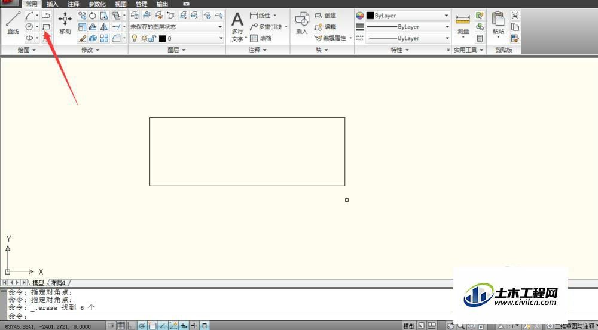Click the Match Properties brush in clipboard panel

click(515, 38)
